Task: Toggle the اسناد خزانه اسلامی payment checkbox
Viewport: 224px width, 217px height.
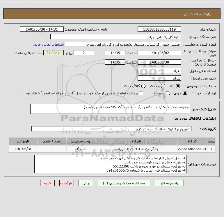Action: click(x=141, y=93)
